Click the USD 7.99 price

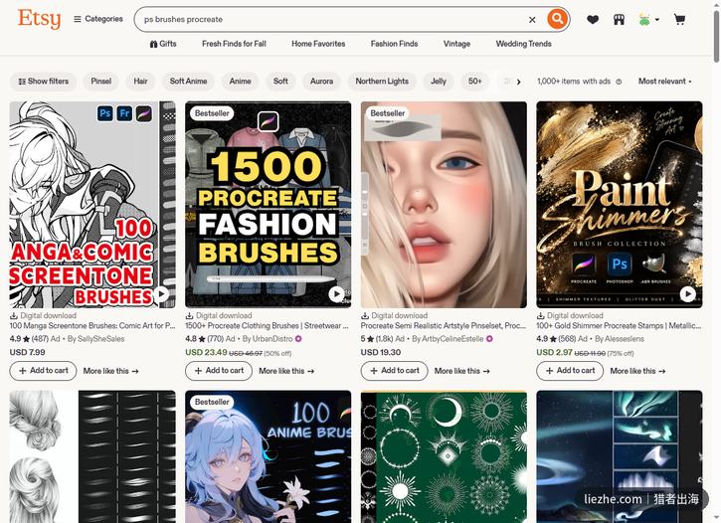coord(27,353)
